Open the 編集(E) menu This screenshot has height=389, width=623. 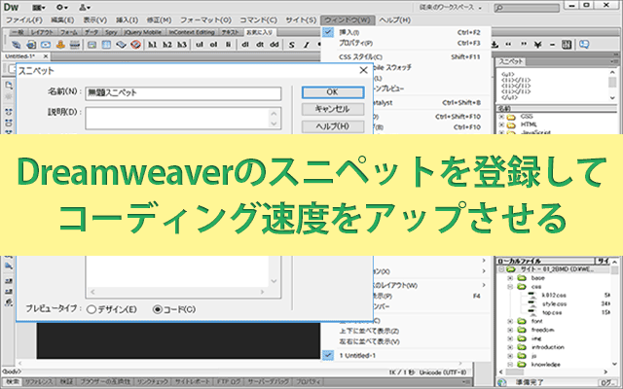(62, 19)
